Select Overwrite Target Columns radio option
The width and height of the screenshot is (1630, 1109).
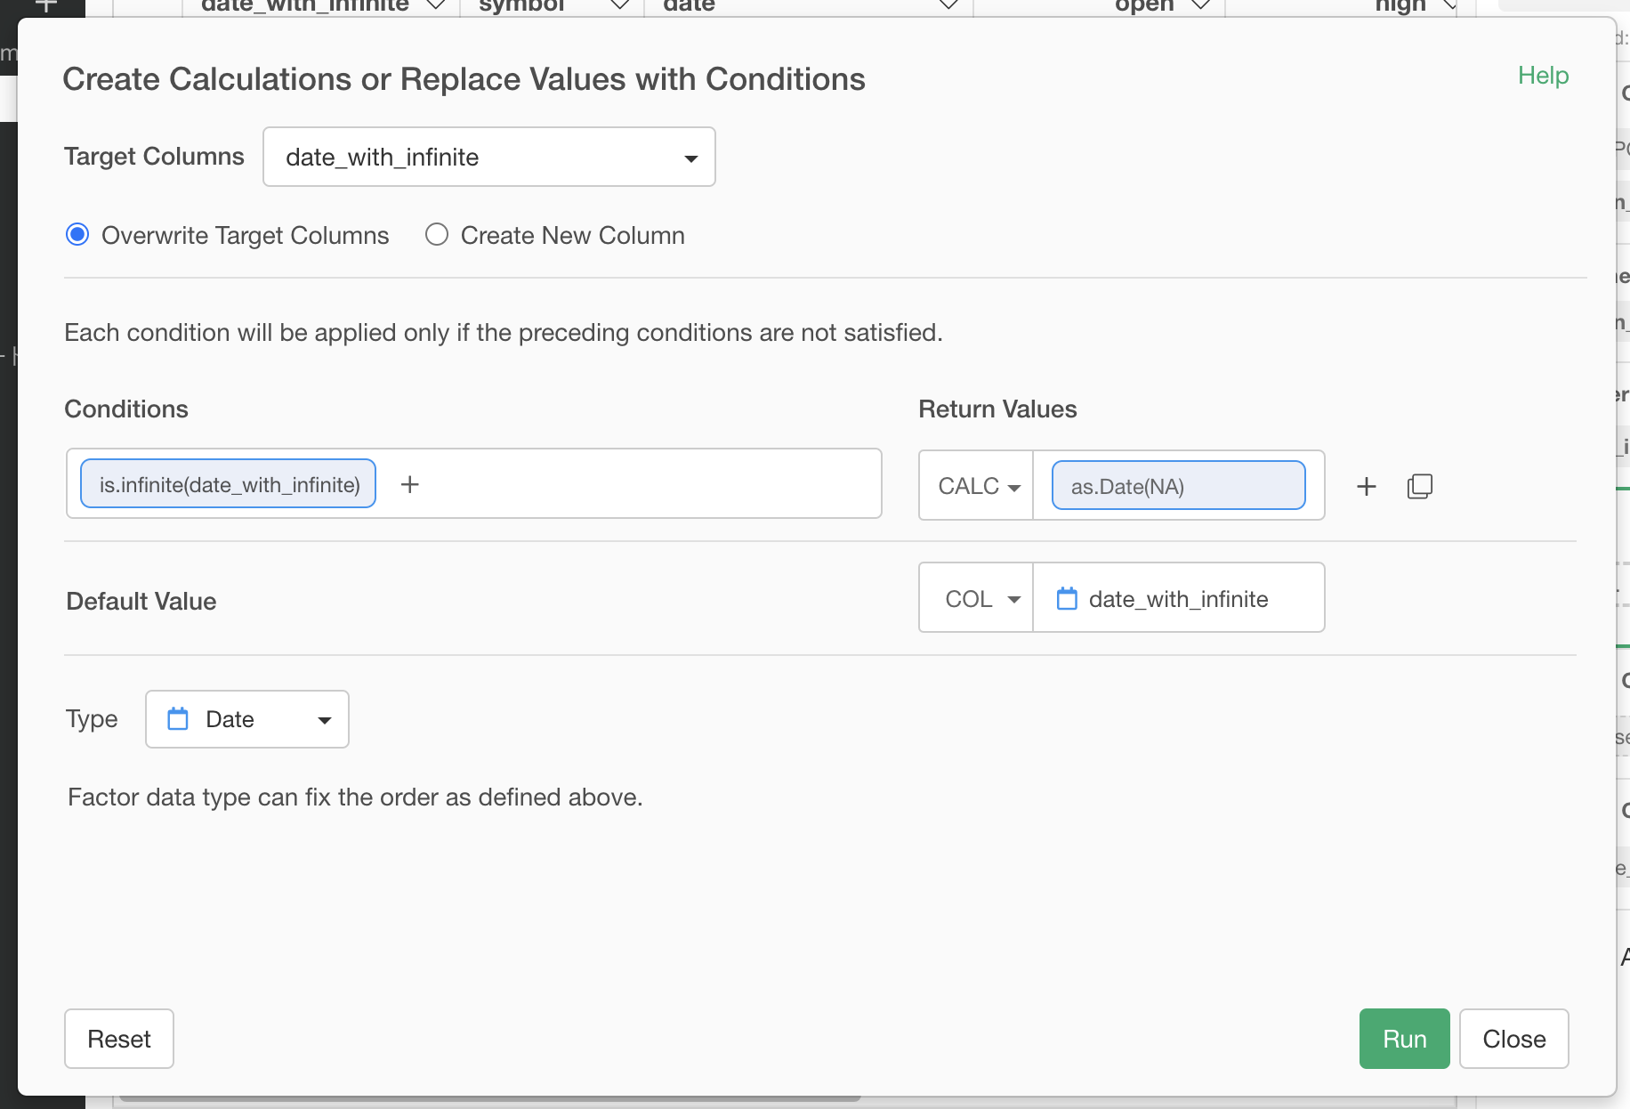(77, 235)
